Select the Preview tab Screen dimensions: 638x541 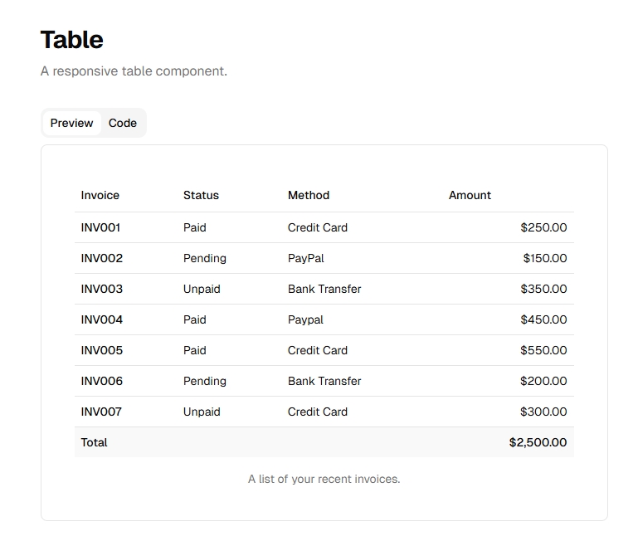(x=71, y=123)
